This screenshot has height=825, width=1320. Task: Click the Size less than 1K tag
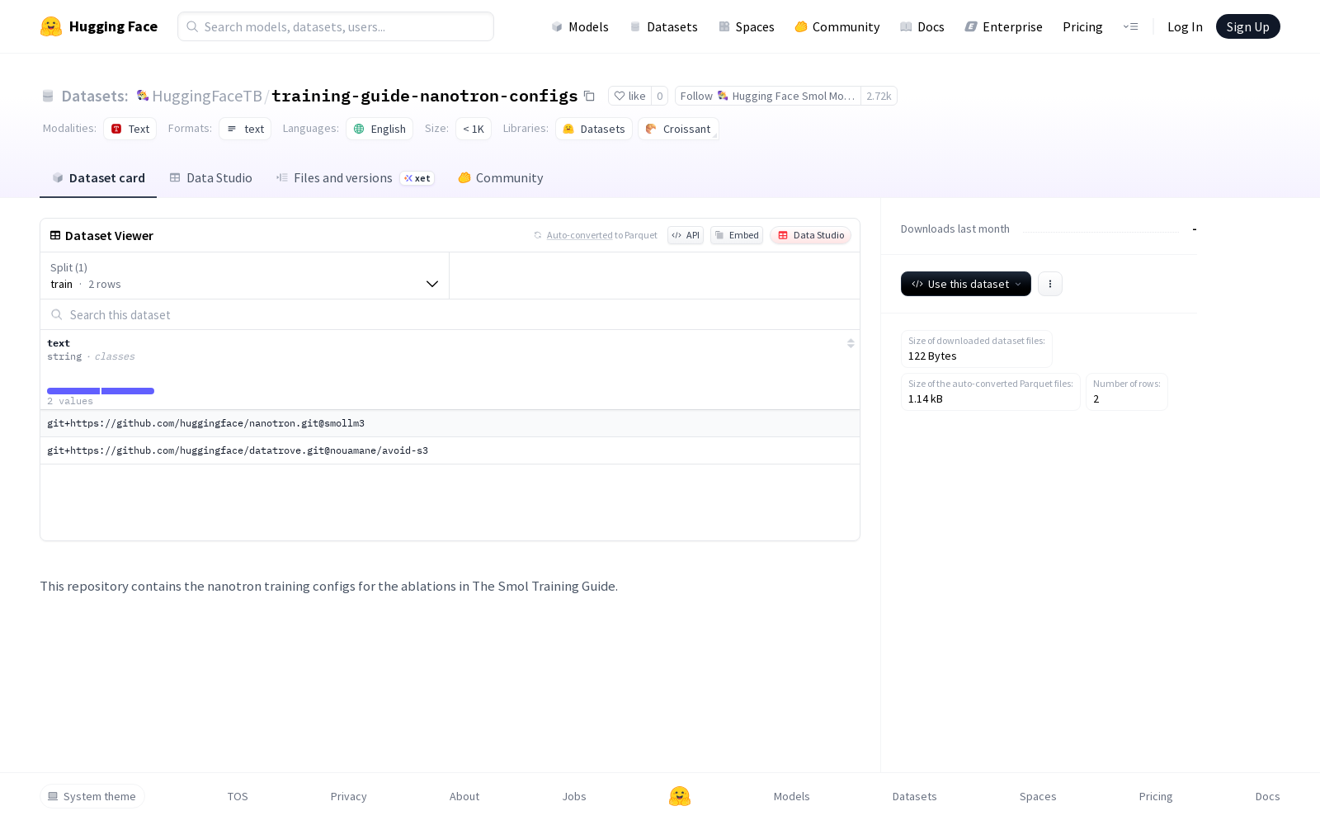tap(474, 129)
